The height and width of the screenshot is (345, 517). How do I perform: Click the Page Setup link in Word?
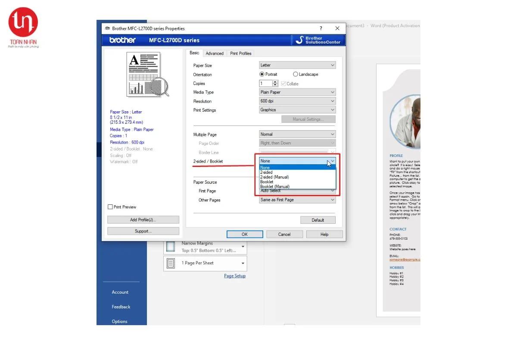[235, 276]
